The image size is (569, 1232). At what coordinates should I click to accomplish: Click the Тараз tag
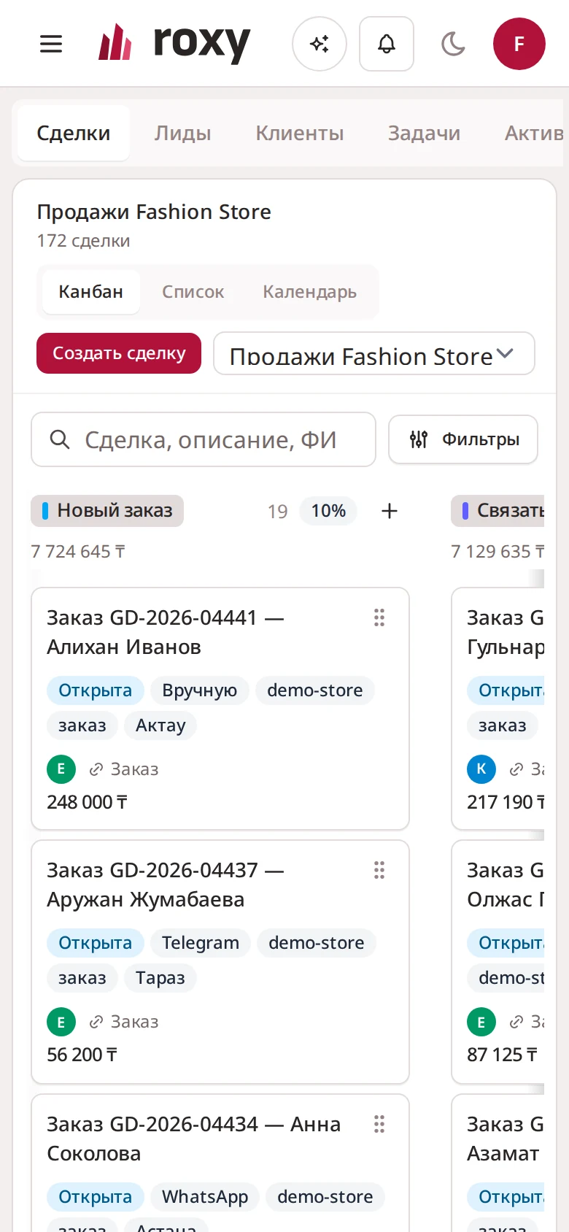tap(160, 978)
